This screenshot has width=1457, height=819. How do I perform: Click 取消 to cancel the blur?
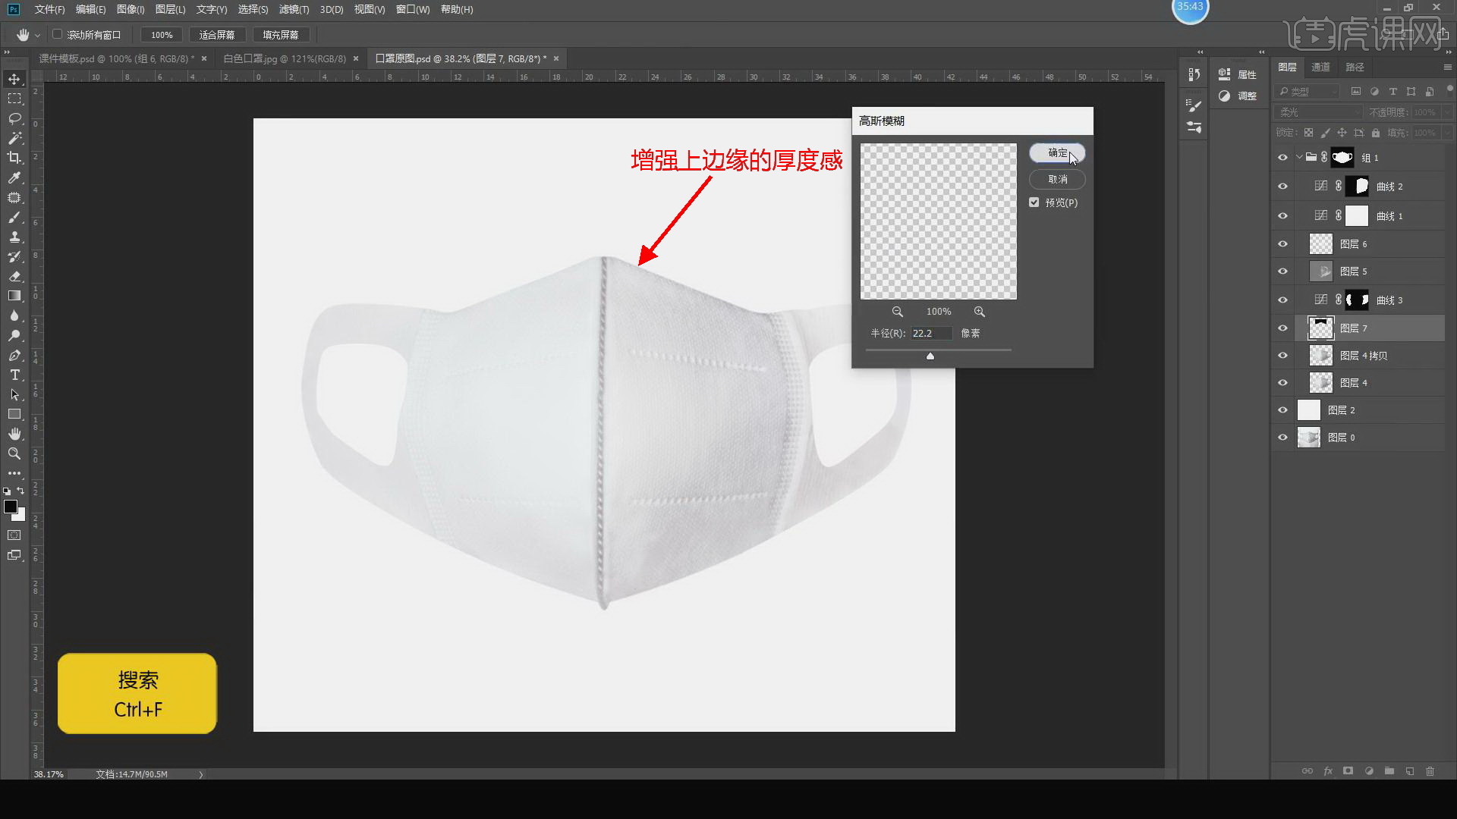pyautogui.click(x=1056, y=180)
